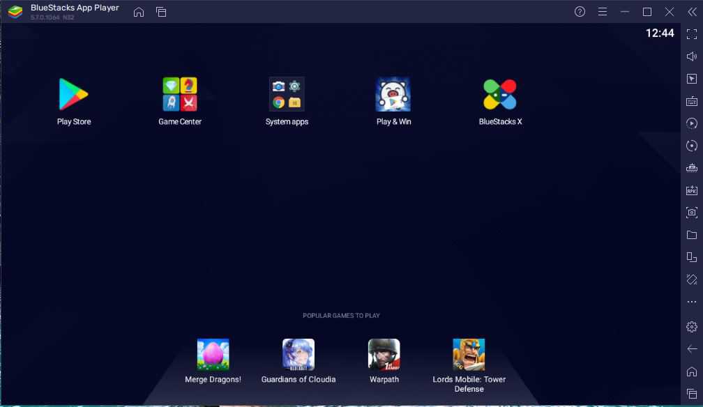This screenshot has height=407, width=703.
Task: Open the volume control in the sidebar
Action: click(x=691, y=56)
